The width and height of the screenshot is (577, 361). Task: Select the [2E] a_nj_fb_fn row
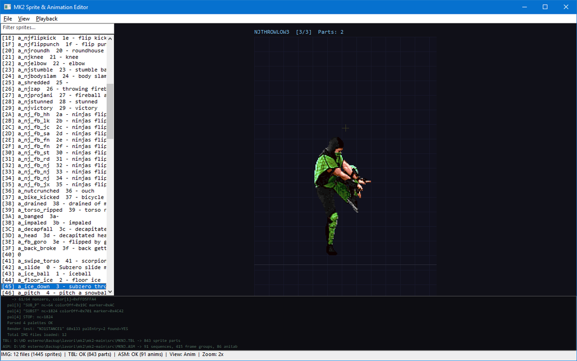53,140
